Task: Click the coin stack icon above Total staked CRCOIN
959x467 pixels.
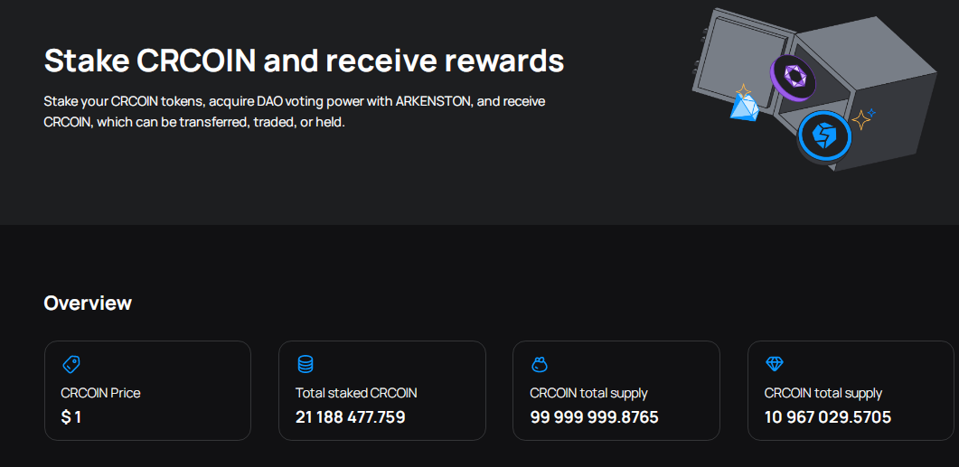Action: click(x=306, y=365)
